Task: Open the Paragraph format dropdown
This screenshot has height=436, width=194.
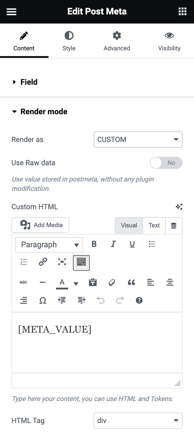Action: click(49, 245)
